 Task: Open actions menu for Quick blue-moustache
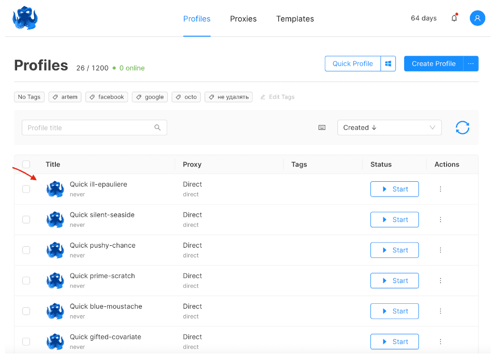[440, 311]
